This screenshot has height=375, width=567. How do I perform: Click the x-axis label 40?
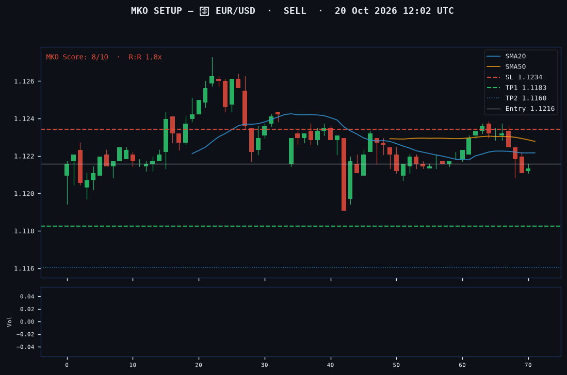pos(331,365)
